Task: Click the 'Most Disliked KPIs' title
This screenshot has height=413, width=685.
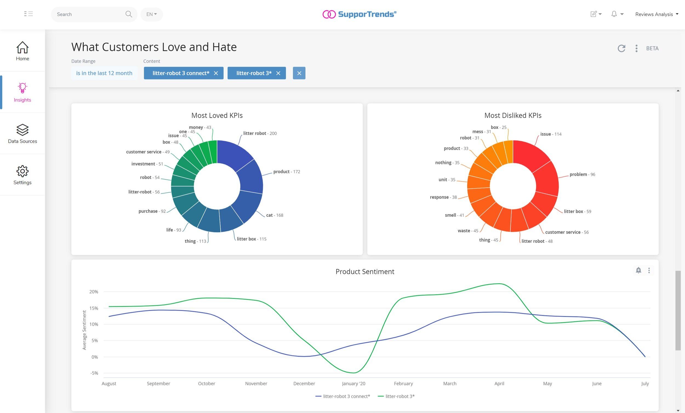Action: pyautogui.click(x=513, y=115)
